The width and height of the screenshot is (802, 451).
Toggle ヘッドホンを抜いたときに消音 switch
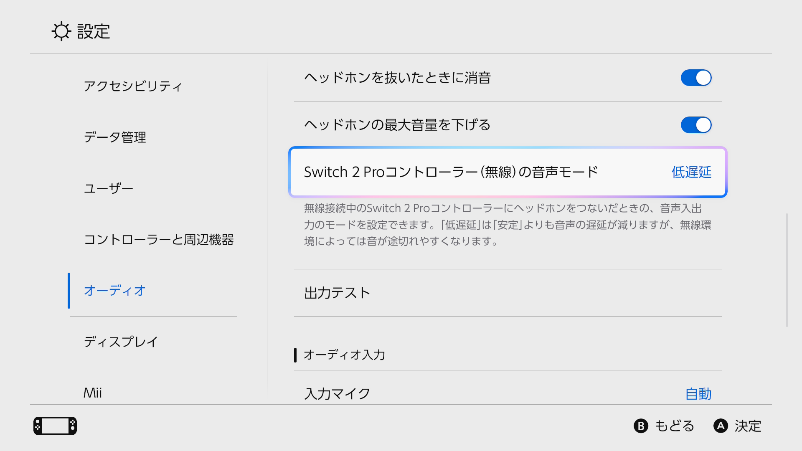pos(696,78)
